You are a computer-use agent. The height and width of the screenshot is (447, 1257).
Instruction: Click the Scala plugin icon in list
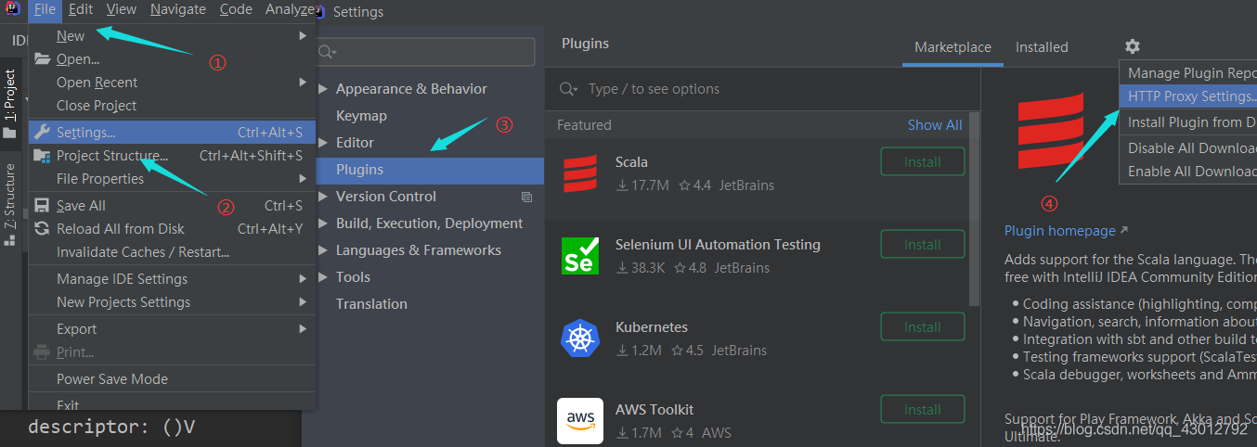click(x=580, y=173)
